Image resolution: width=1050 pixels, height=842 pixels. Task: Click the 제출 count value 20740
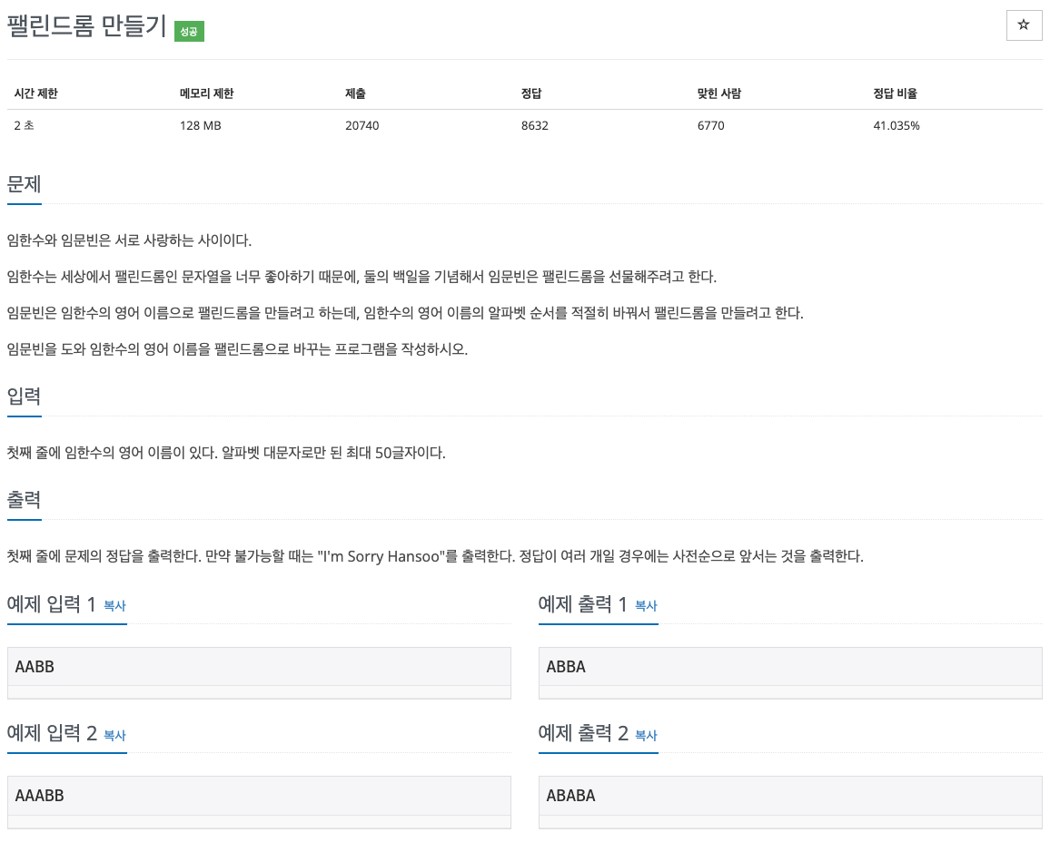[362, 126]
